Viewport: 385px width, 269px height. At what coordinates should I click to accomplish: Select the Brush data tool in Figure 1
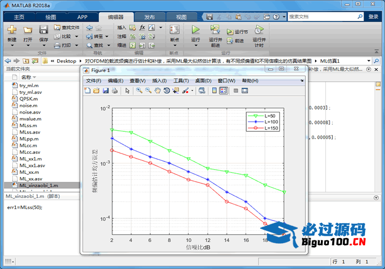coord(185,91)
